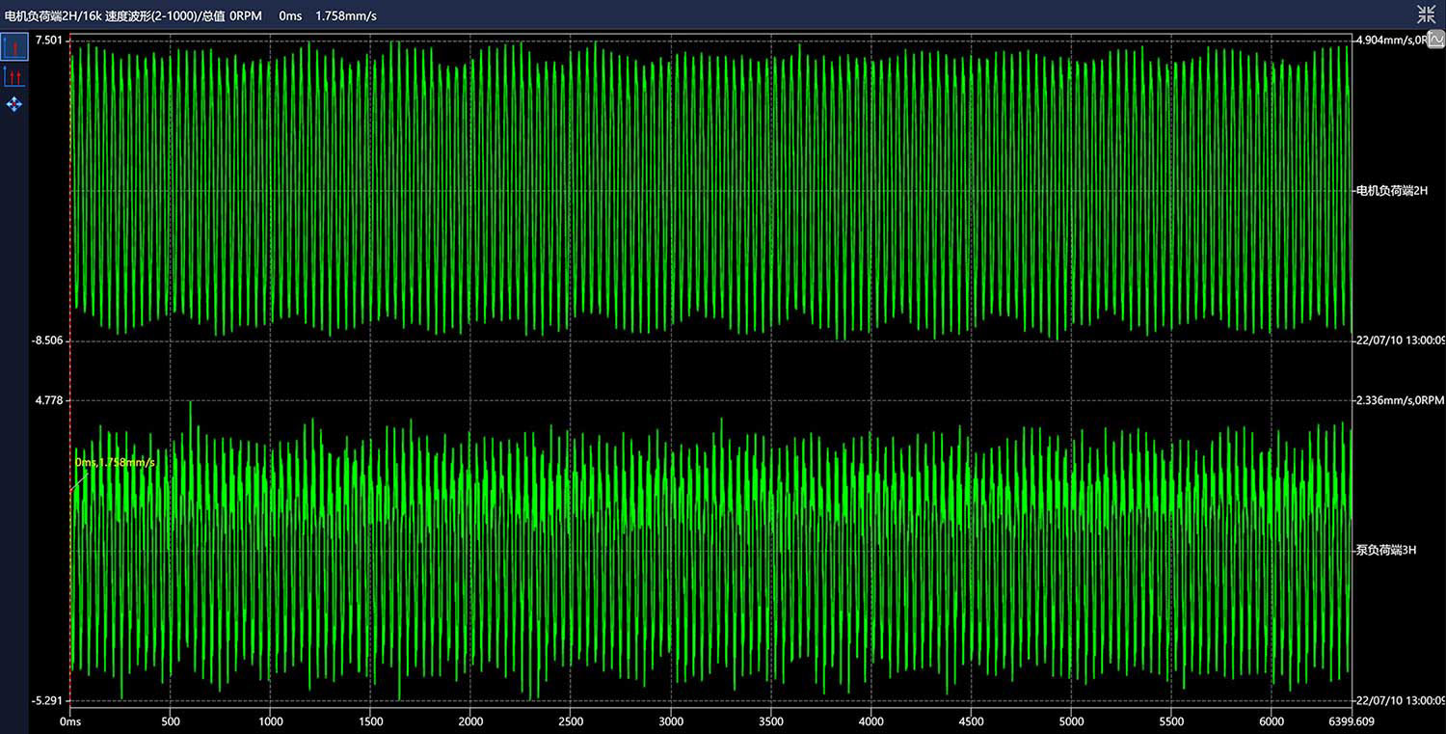Click the 电机负荷端2H channel label
This screenshot has width=1446, height=734.
point(1391,191)
